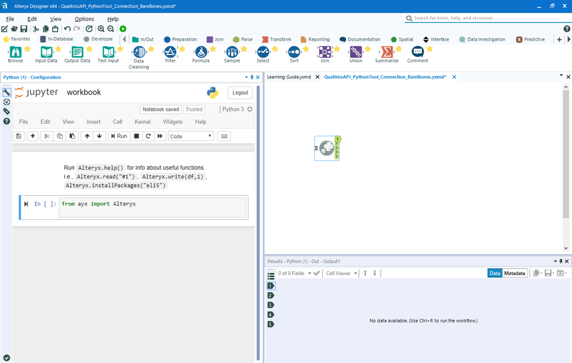Viewport: 572px width, 363px height.
Task: Cut selected cells with the scissors icon
Action: [47, 136]
